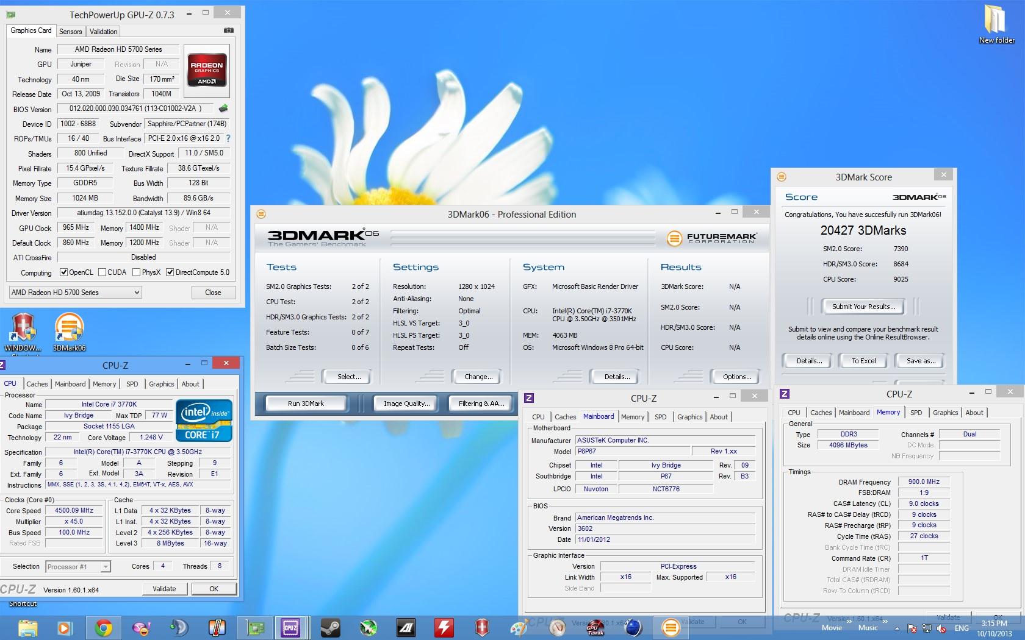Click the GPU-Z Name field
The image size is (1025, 640).
(x=118, y=49)
